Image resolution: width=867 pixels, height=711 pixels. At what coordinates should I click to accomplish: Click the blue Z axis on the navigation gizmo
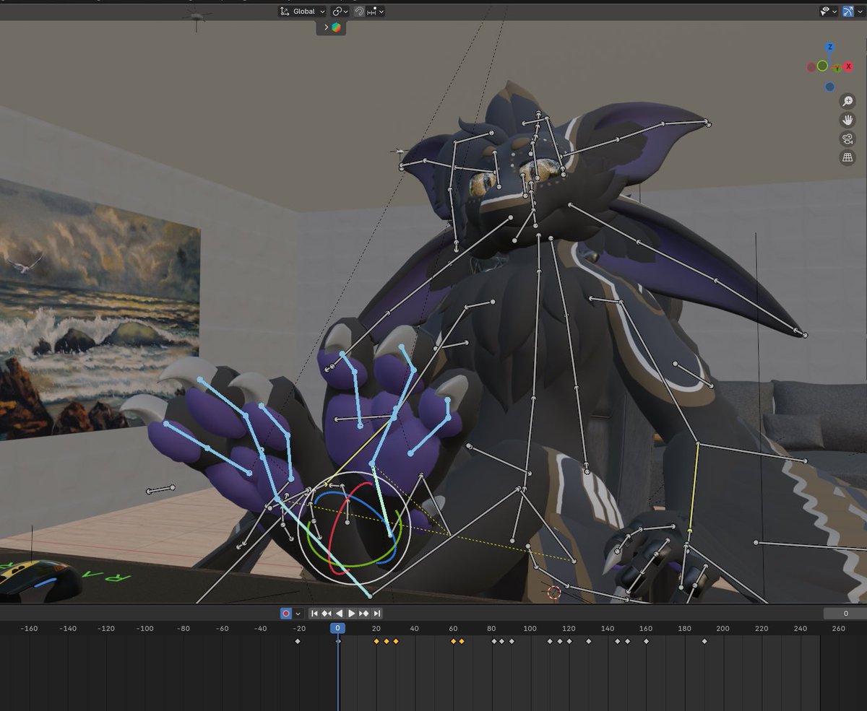(830, 47)
